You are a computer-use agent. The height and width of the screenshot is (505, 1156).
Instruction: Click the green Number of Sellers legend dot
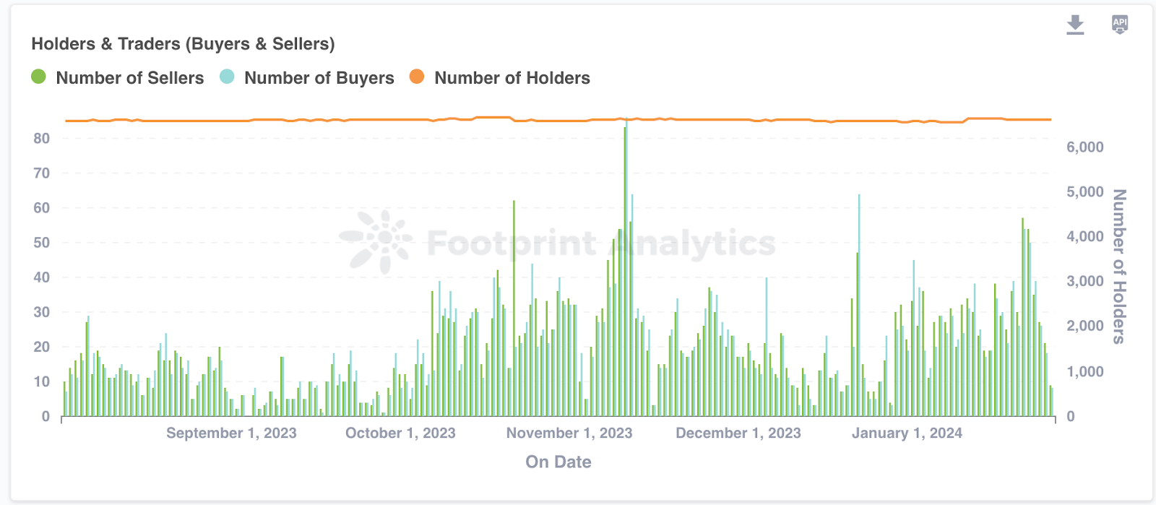click(39, 77)
